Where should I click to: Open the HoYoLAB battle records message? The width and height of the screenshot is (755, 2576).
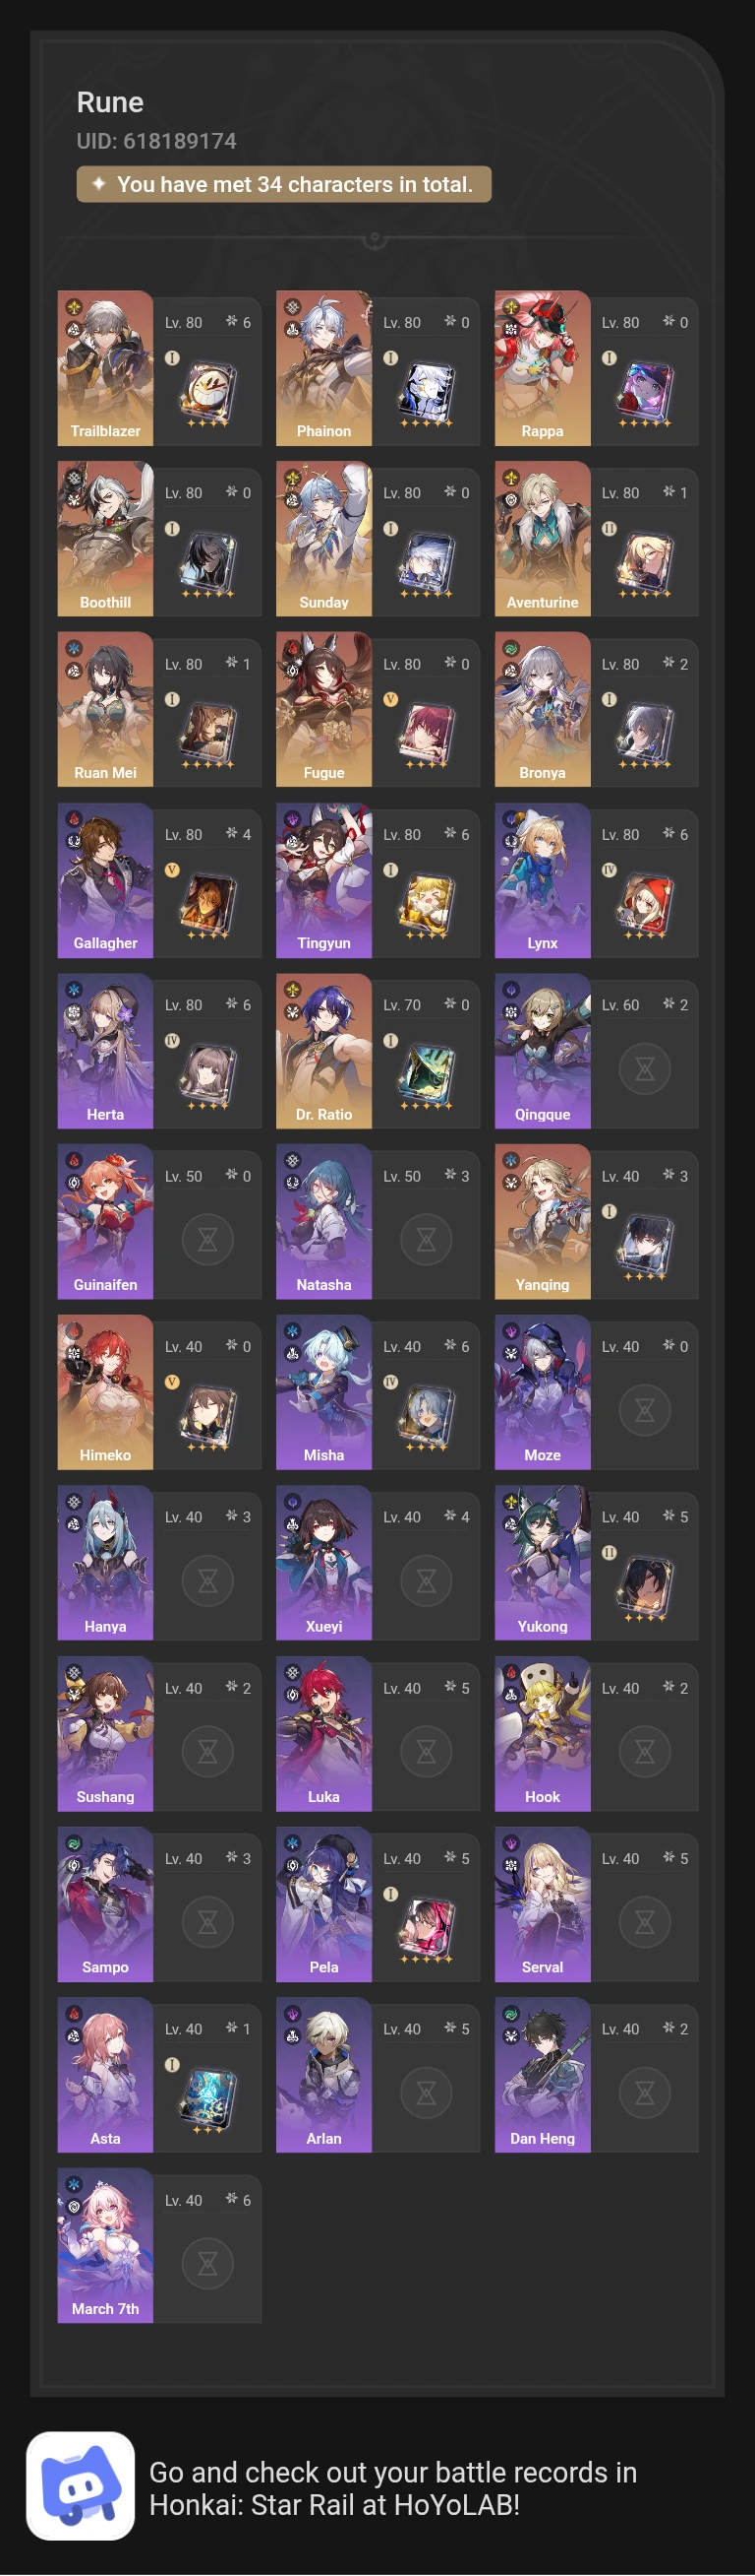point(392,2488)
